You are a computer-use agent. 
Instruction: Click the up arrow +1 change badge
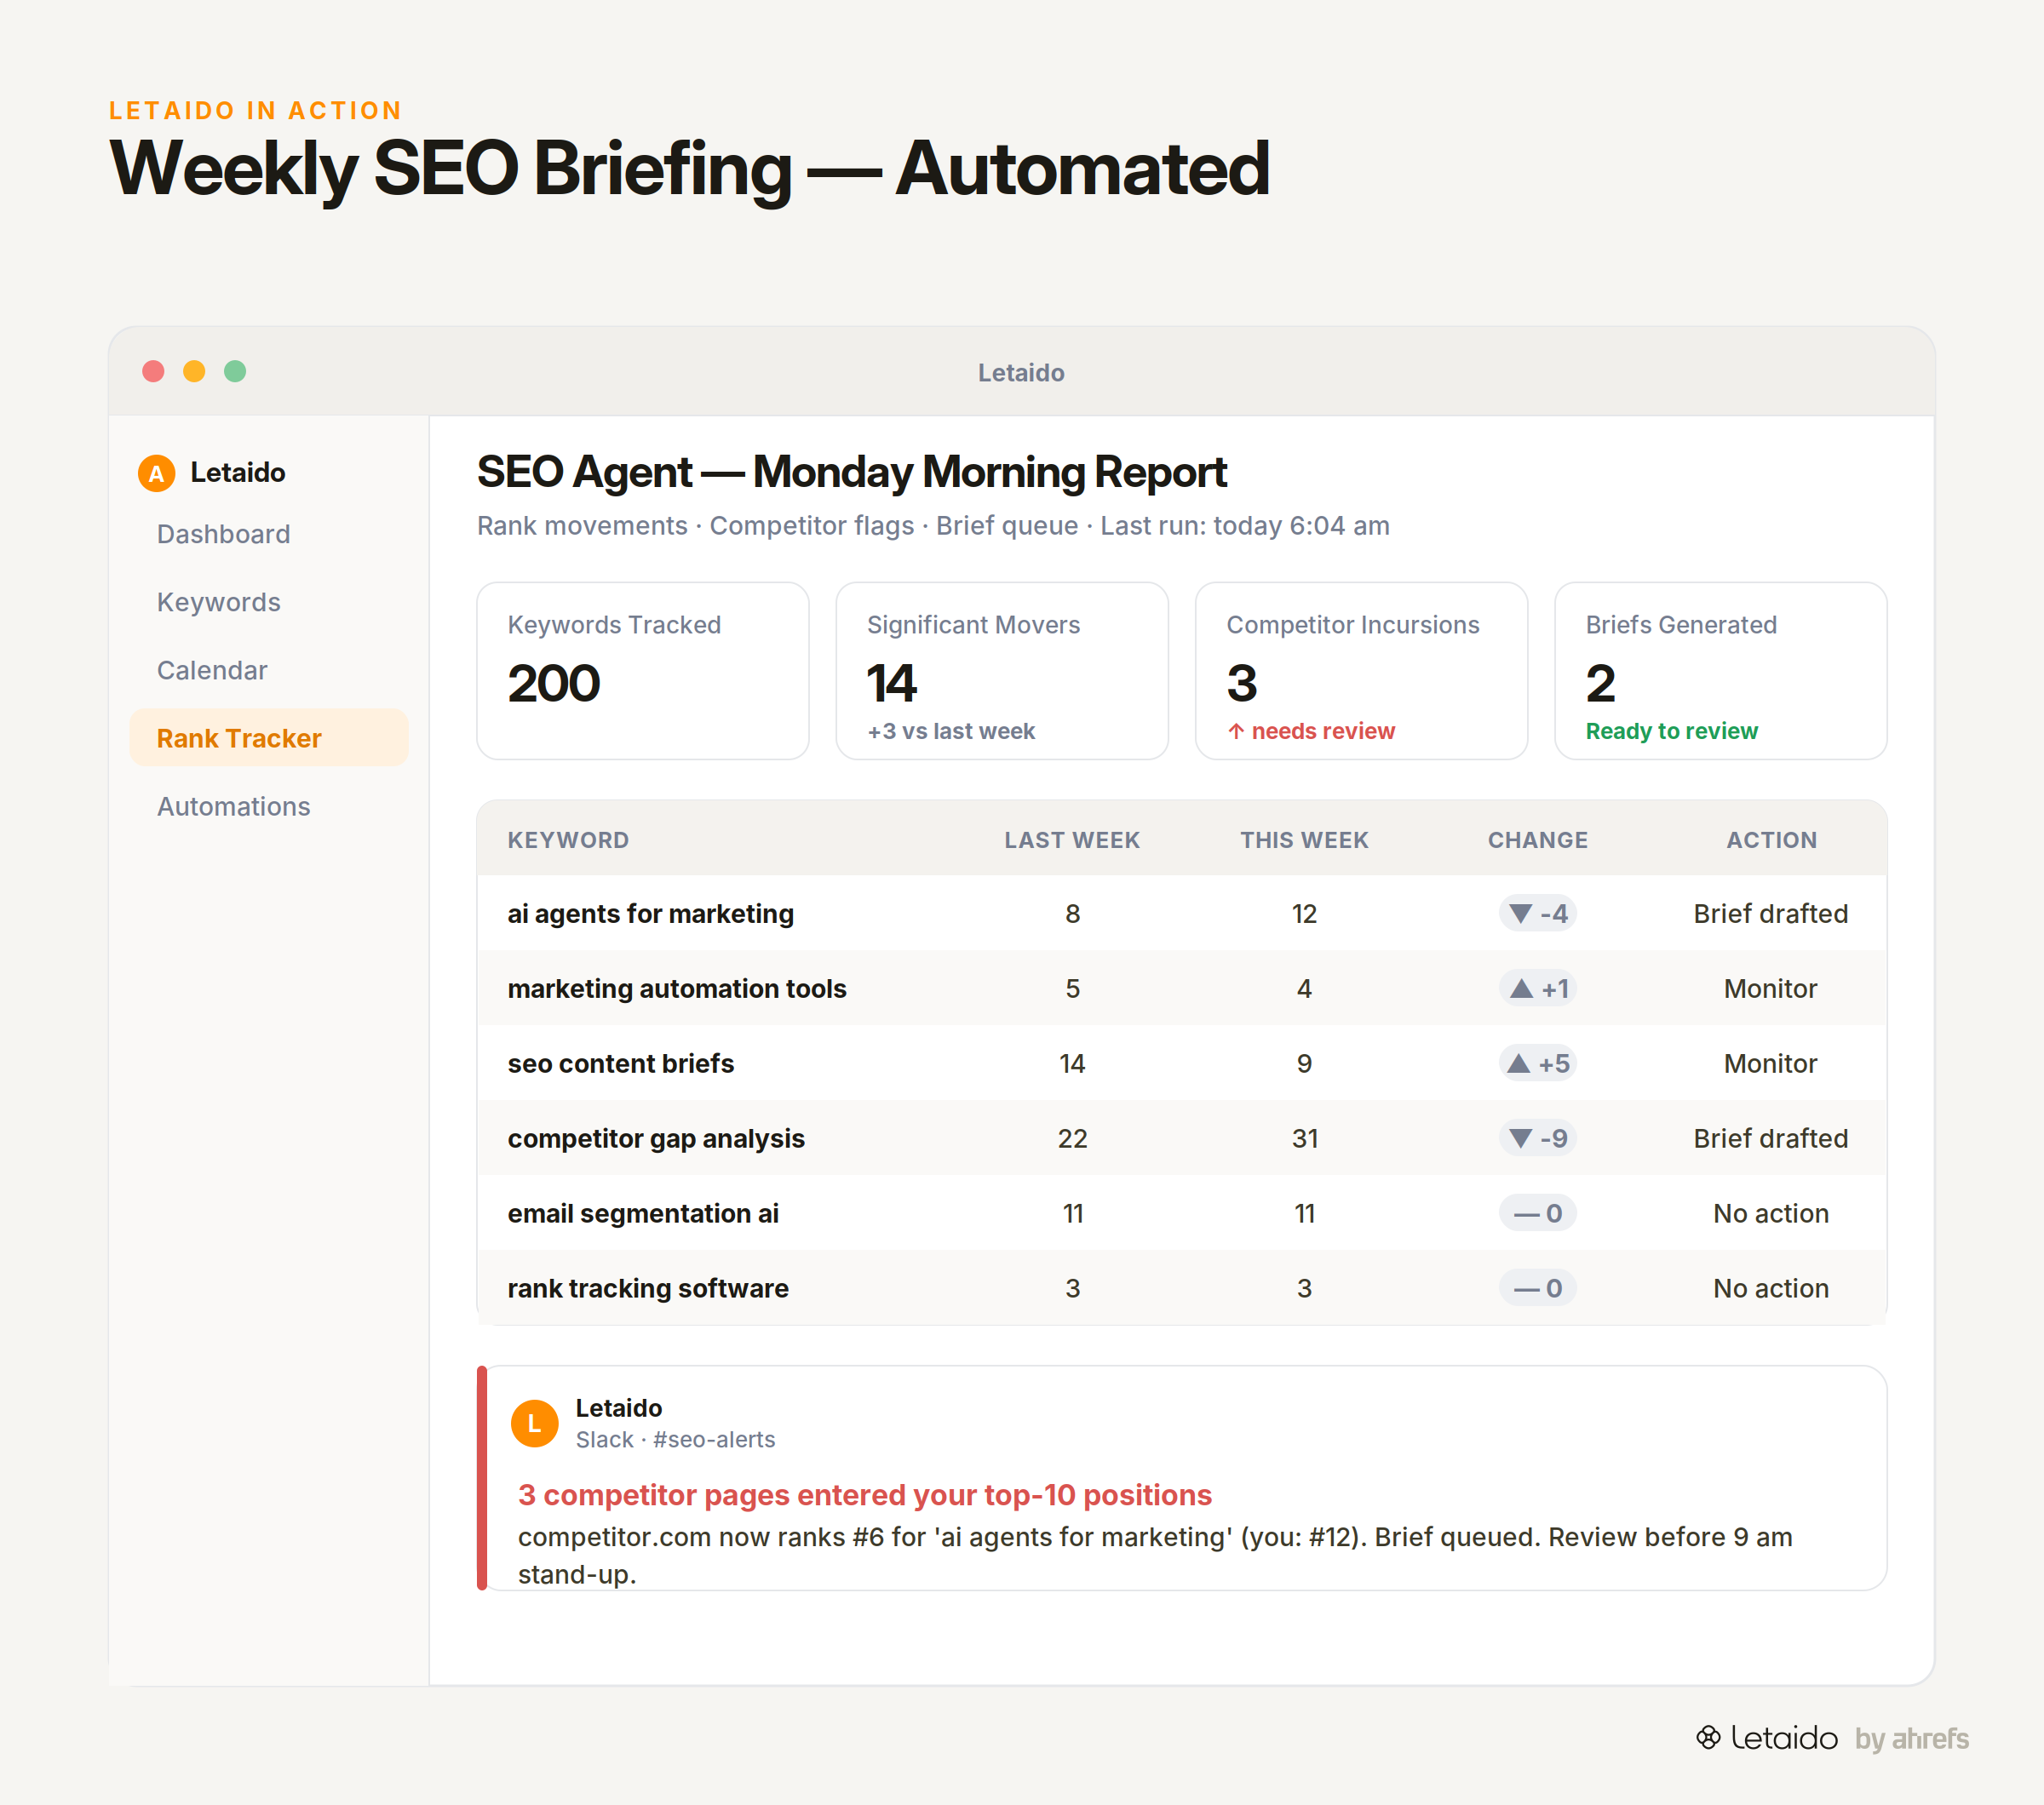tap(1537, 988)
